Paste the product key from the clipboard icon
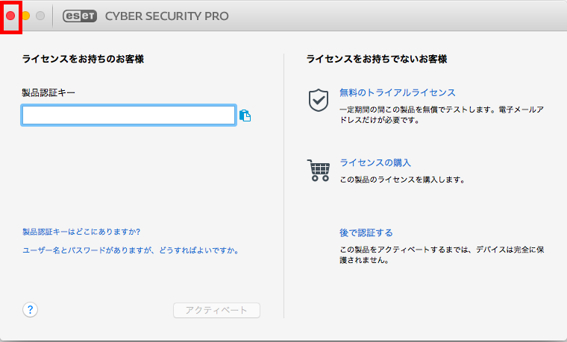 [x=245, y=115]
